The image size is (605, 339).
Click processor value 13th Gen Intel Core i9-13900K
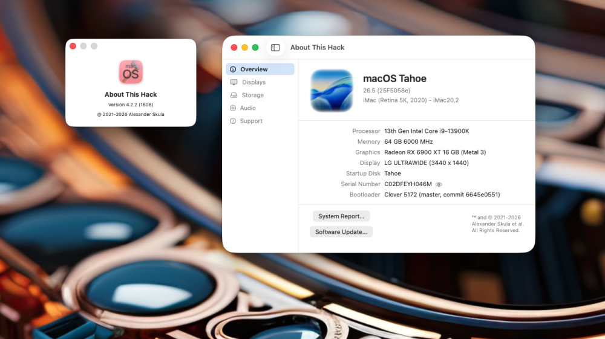[427, 131]
